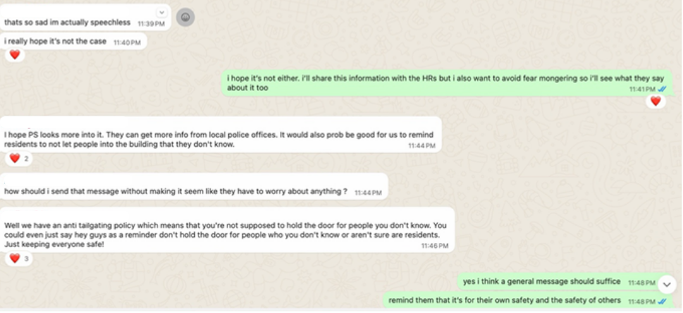683x313 pixels.
Task: Click the "remind them that it's for their own safety" message
Action: [504, 300]
